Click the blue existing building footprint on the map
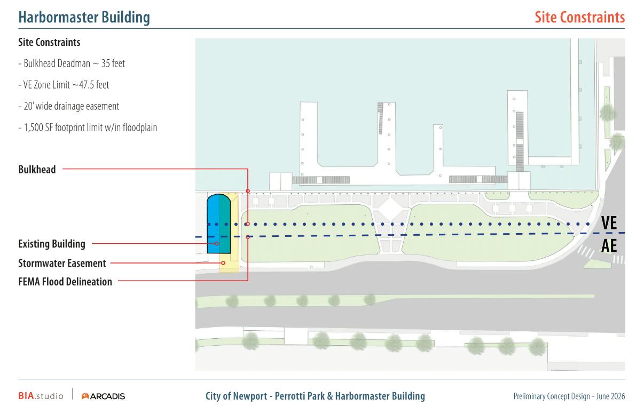Viewport: 636px width, 406px height. (x=218, y=224)
